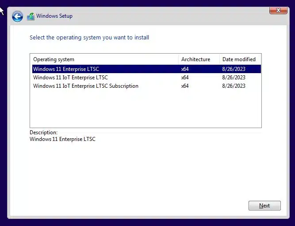
Task: Click the Windows Setup title icon
Action: [31, 16]
